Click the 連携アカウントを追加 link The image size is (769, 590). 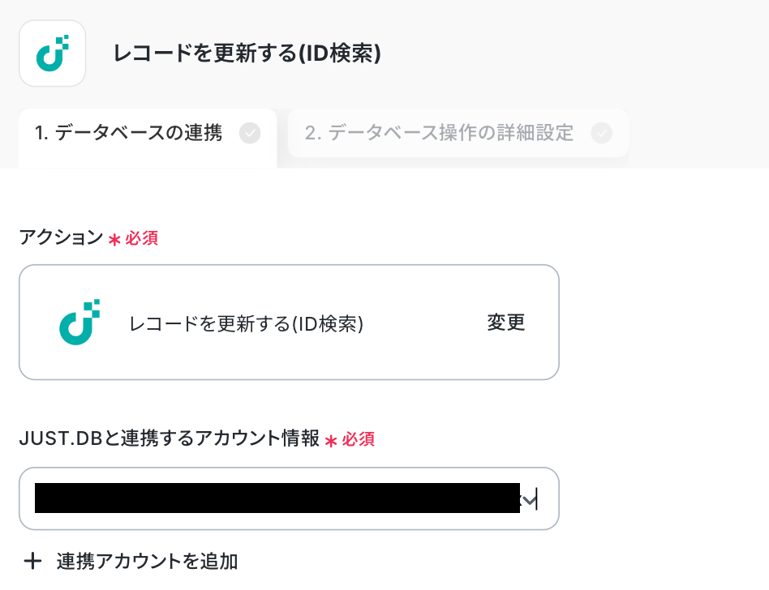[147, 561]
